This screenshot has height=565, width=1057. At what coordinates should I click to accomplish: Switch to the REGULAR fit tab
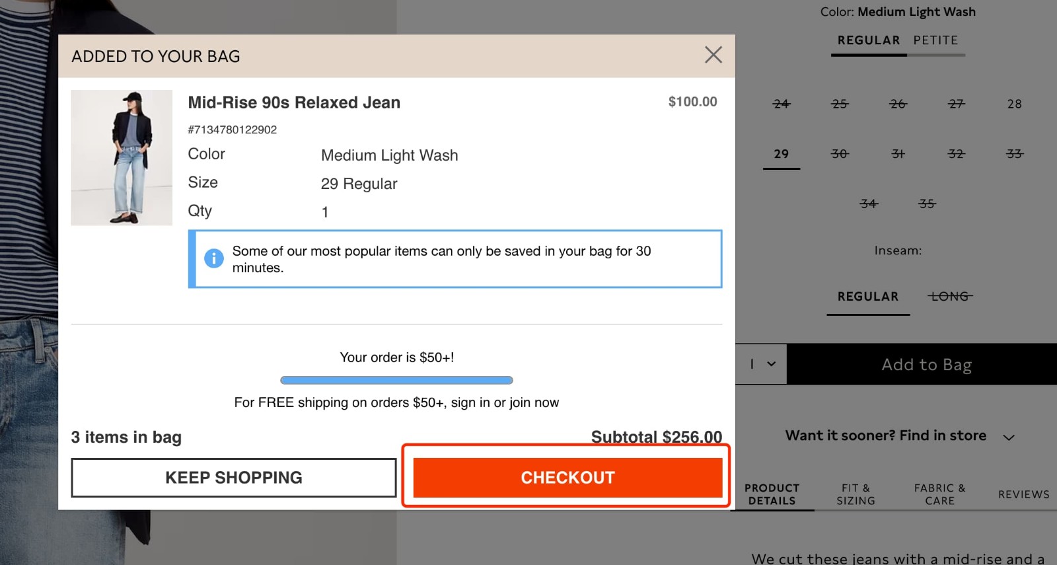[x=868, y=40]
